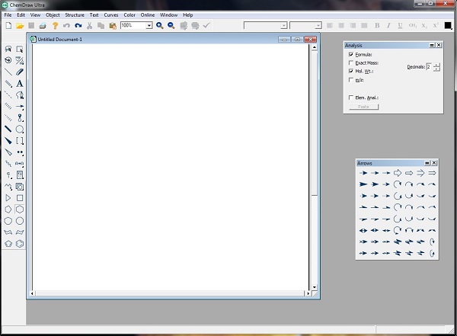Expand the font name dropdown
Screen dimensions: 457x336
(283, 26)
